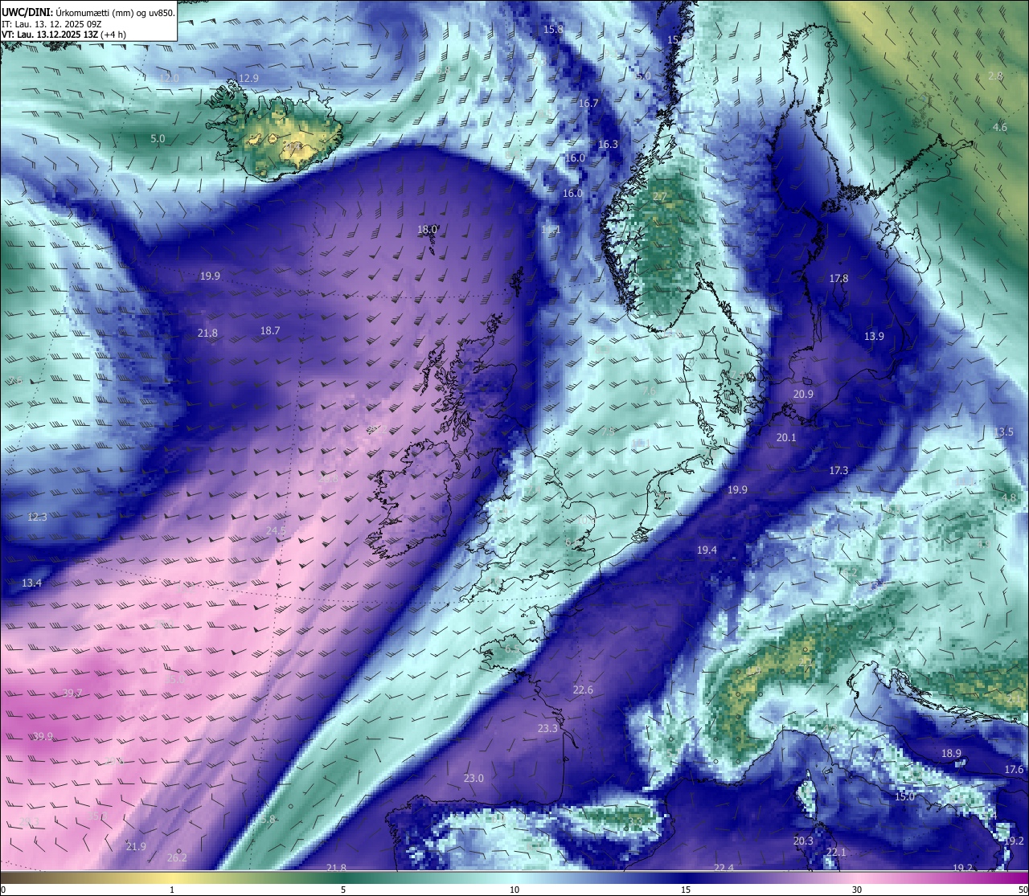Click the 0 tick on the color scale
The height and width of the screenshot is (896, 1029).
(3, 890)
